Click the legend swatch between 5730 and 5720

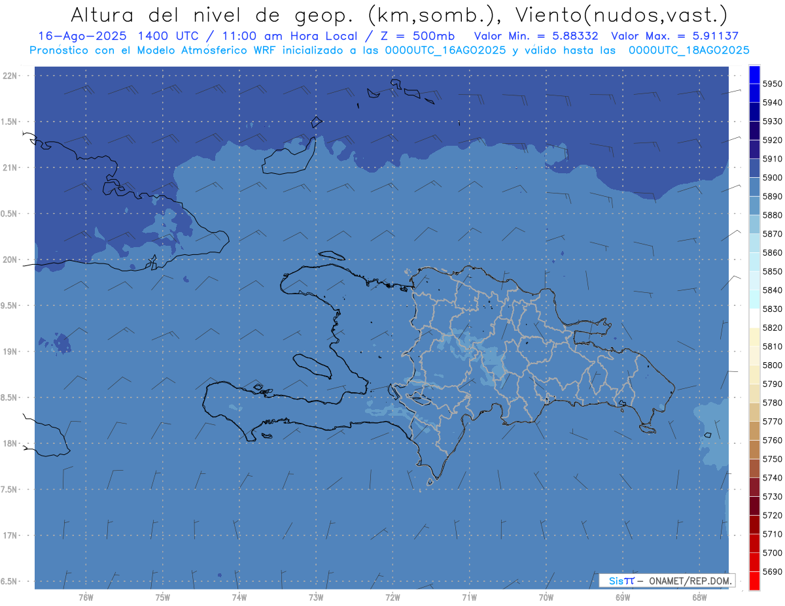(x=754, y=506)
